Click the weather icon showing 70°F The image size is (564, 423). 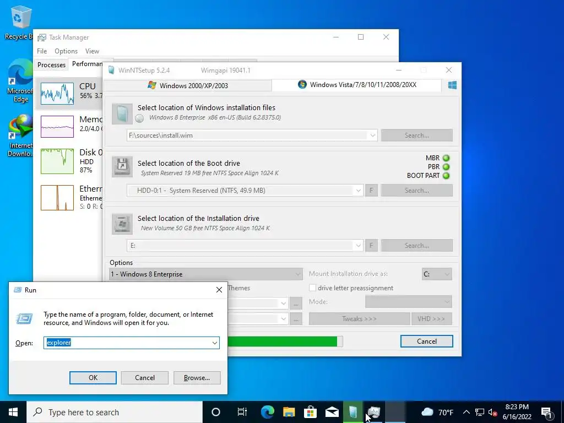[427, 412]
